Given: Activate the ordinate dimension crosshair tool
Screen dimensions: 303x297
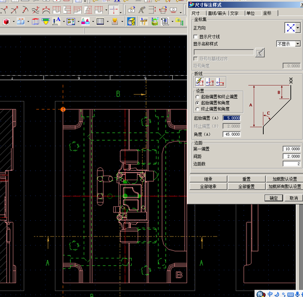Looking at the screenshot, I should [114, 10].
